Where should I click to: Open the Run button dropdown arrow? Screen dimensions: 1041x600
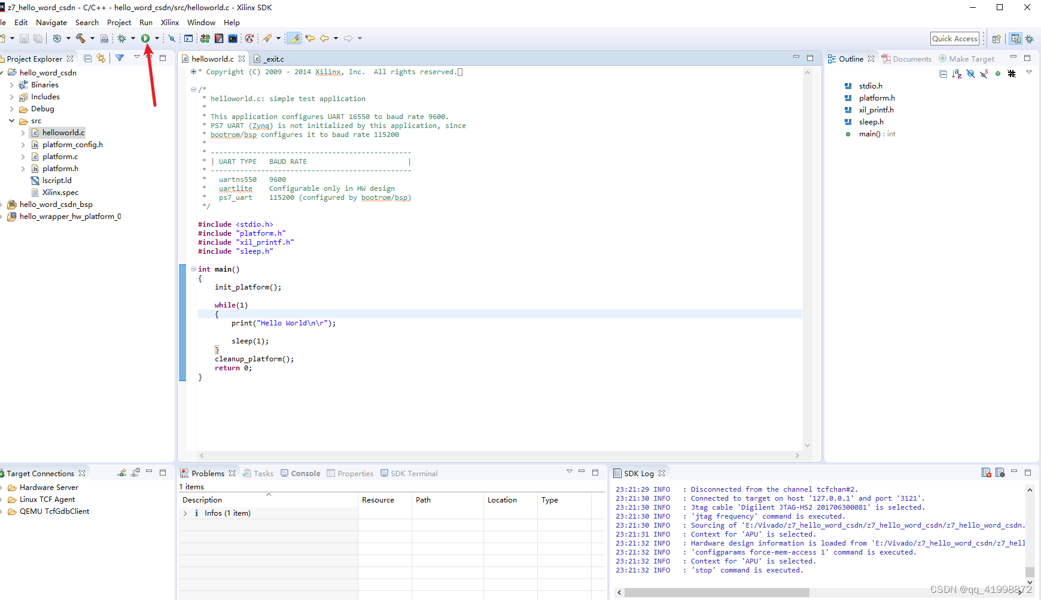click(157, 38)
